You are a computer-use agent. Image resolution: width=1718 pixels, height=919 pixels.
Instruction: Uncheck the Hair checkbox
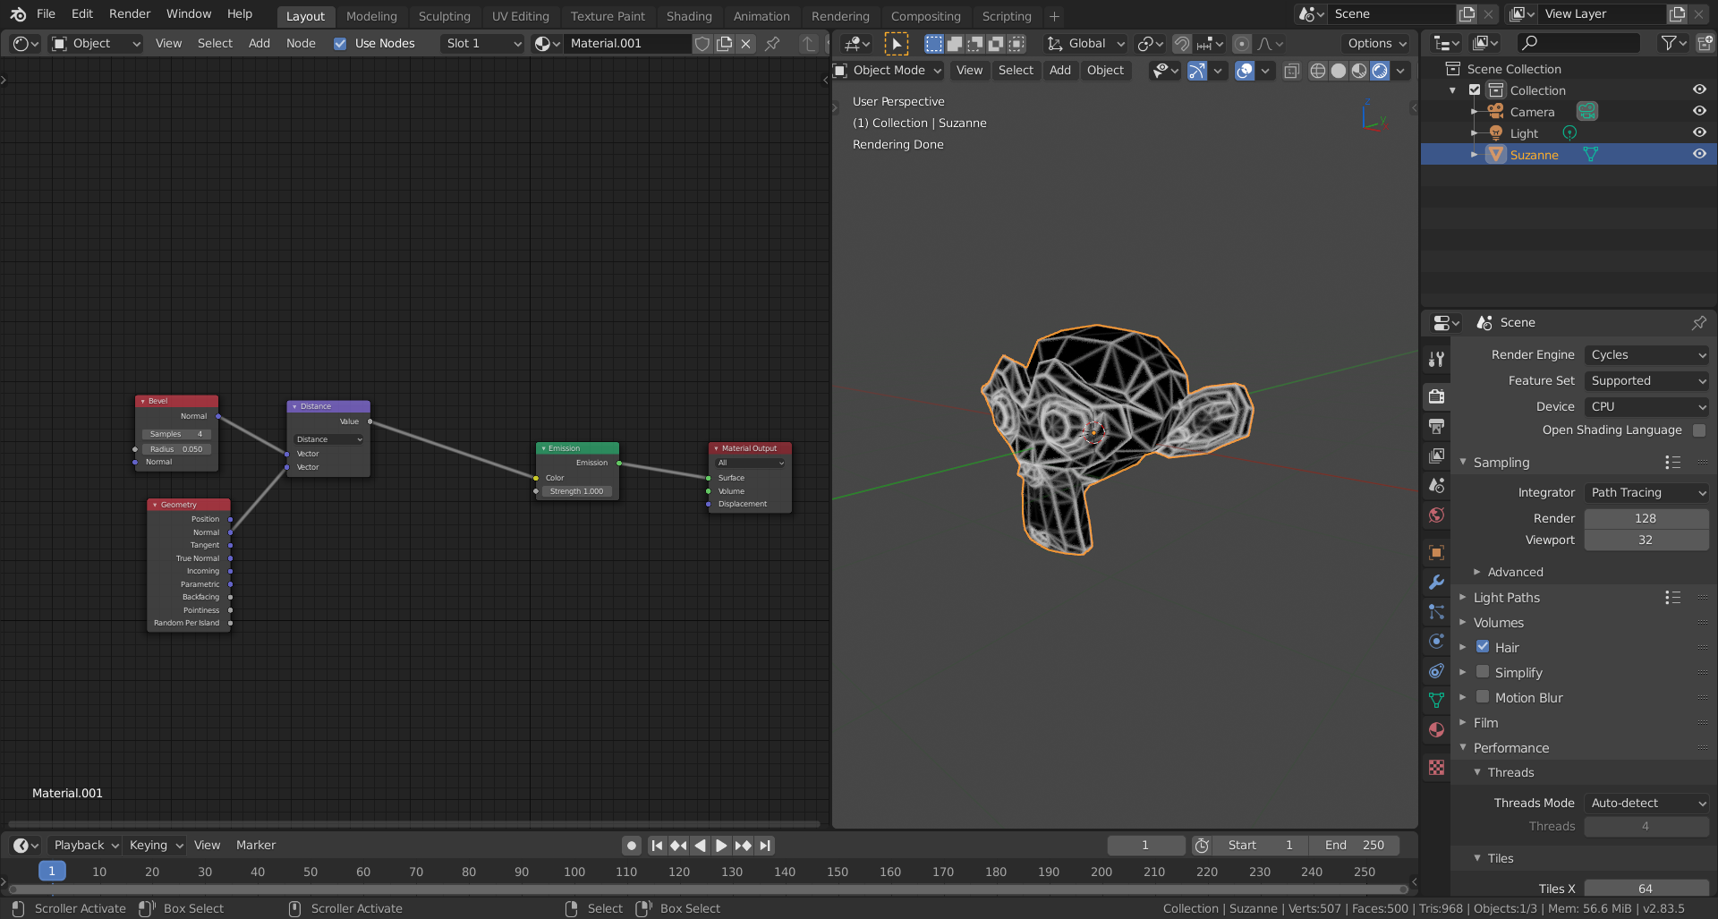tap(1483, 647)
